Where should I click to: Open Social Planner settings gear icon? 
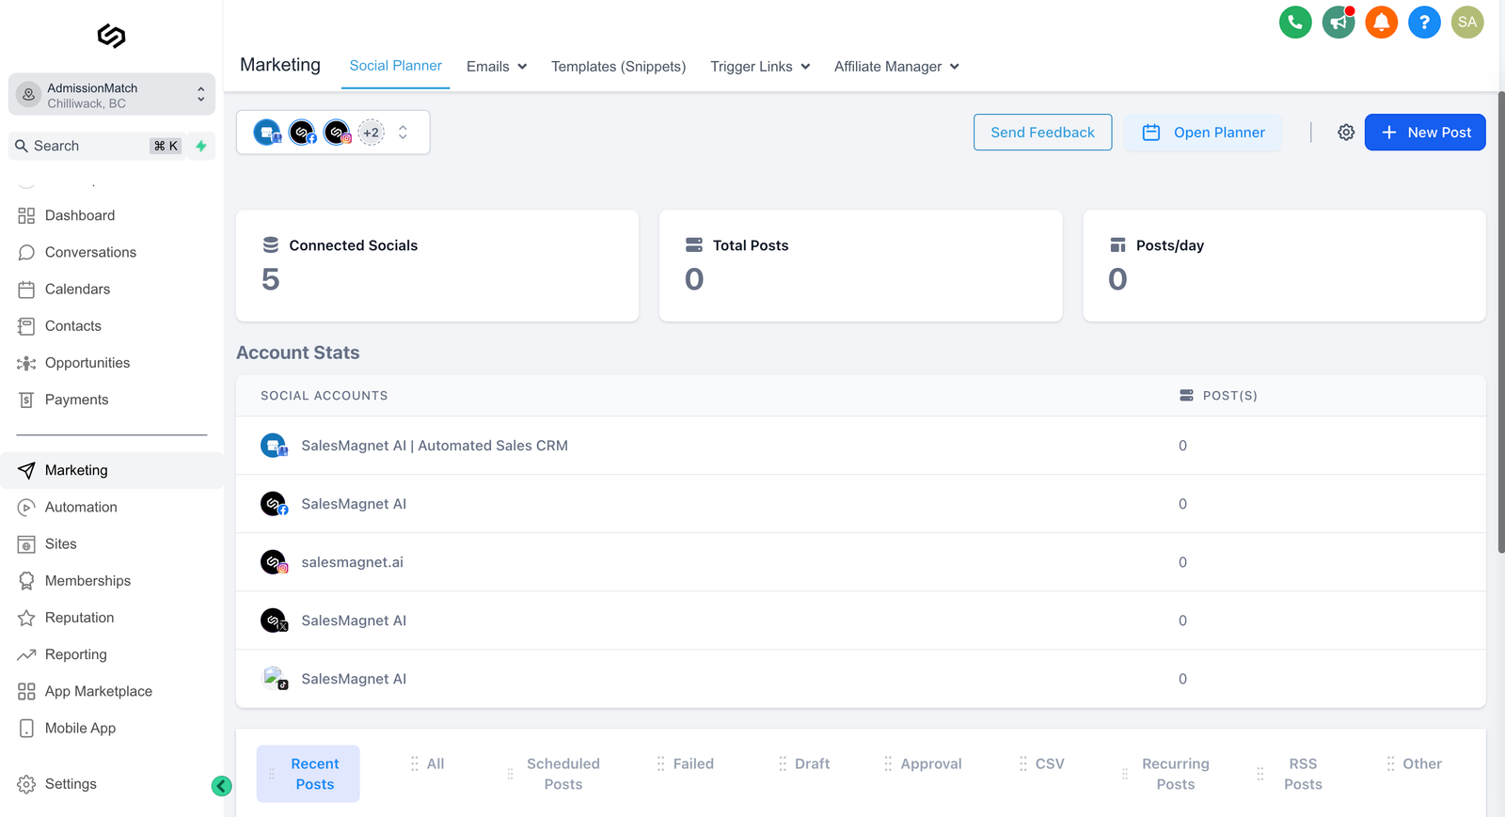[1346, 133]
